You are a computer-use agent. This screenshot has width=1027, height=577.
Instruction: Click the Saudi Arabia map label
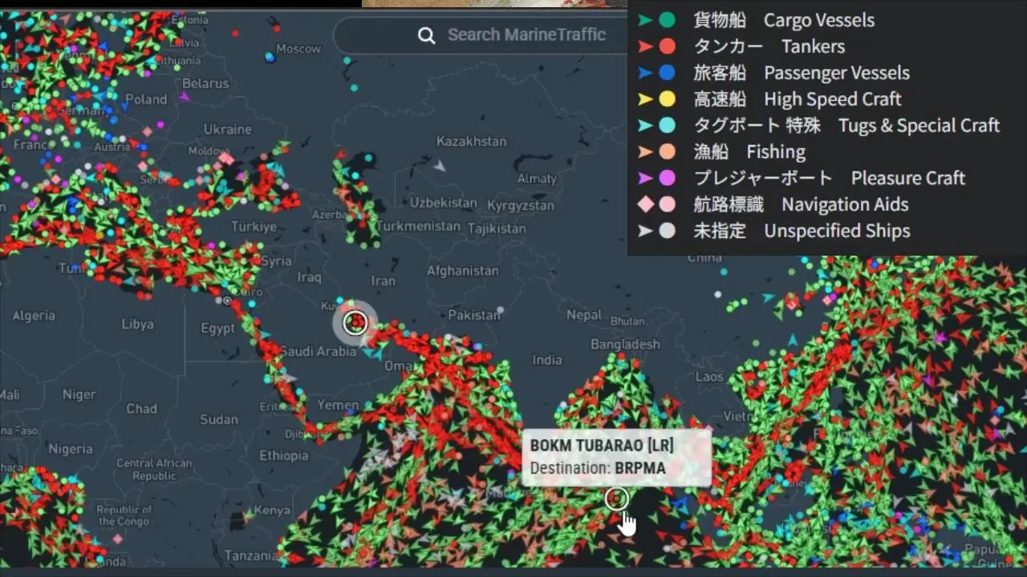(318, 351)
